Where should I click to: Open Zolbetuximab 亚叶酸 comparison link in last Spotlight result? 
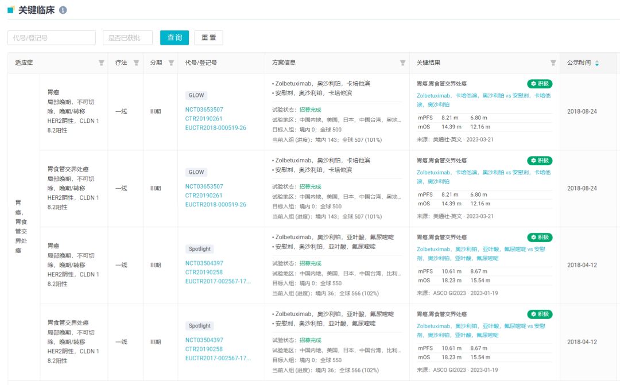[481, 330]
